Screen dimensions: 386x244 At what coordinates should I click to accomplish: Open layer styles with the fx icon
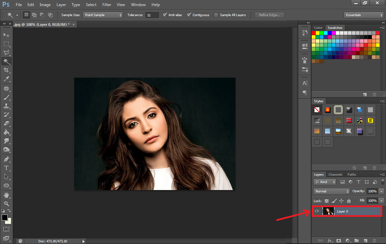coord(330,240)
